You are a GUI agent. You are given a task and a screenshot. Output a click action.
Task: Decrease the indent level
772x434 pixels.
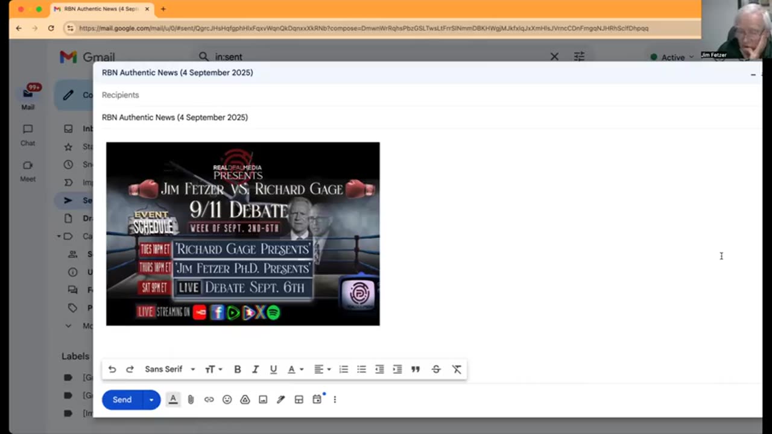point(379,370)
